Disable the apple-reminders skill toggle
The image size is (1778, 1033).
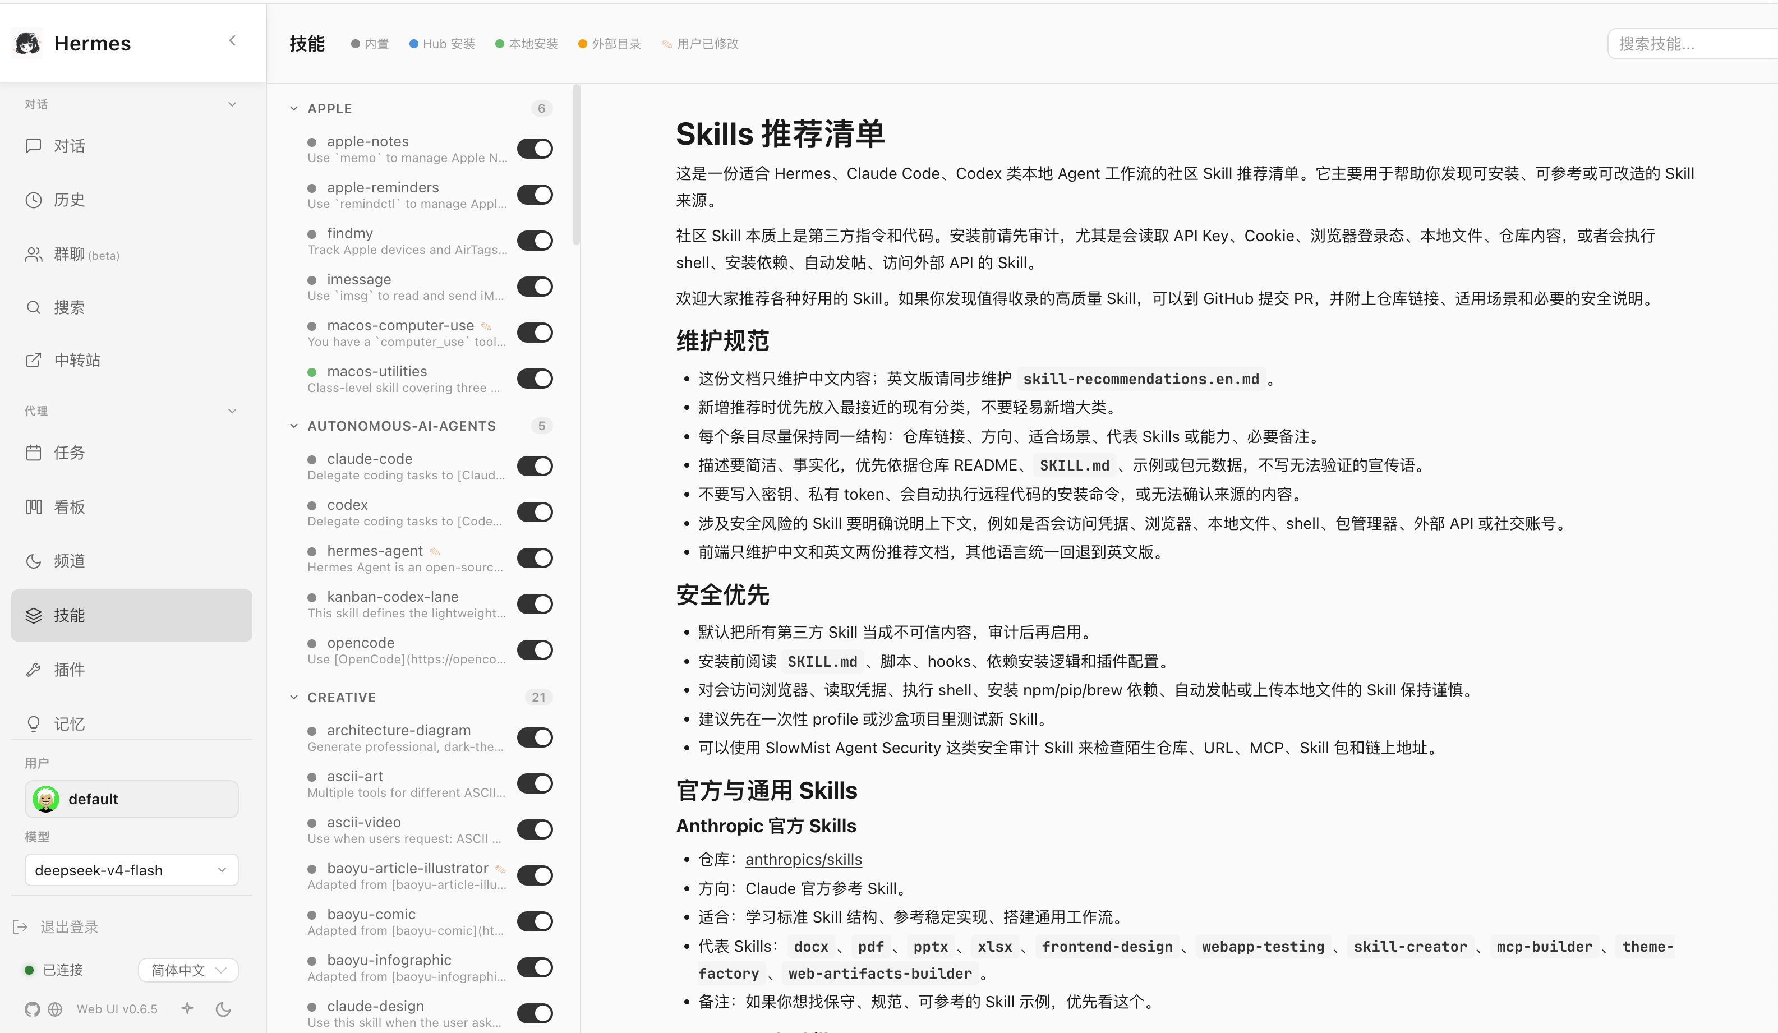pos(535,194)
